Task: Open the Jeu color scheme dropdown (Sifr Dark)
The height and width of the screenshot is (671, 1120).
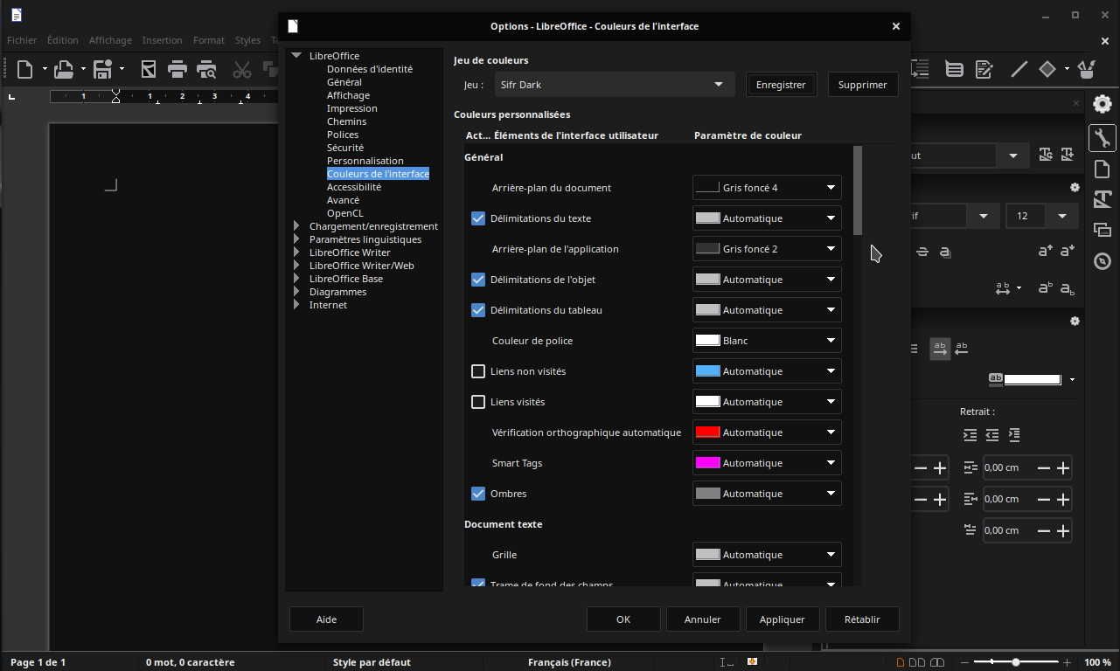Action: pyautogui.click(x=614, y=85)
